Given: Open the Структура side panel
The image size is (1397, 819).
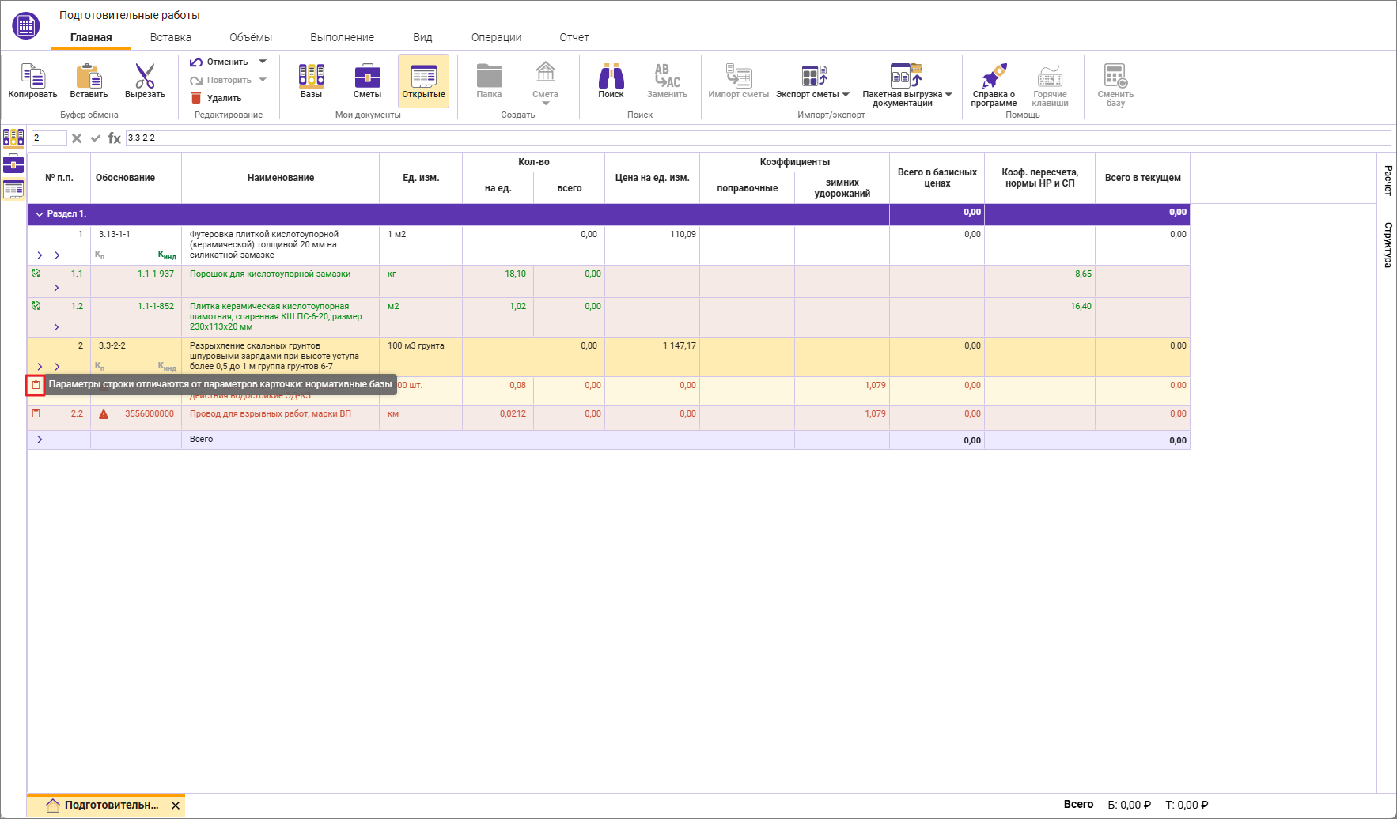Looking at the screenshot, I should pyautogui.click(x=1387, y=245).
